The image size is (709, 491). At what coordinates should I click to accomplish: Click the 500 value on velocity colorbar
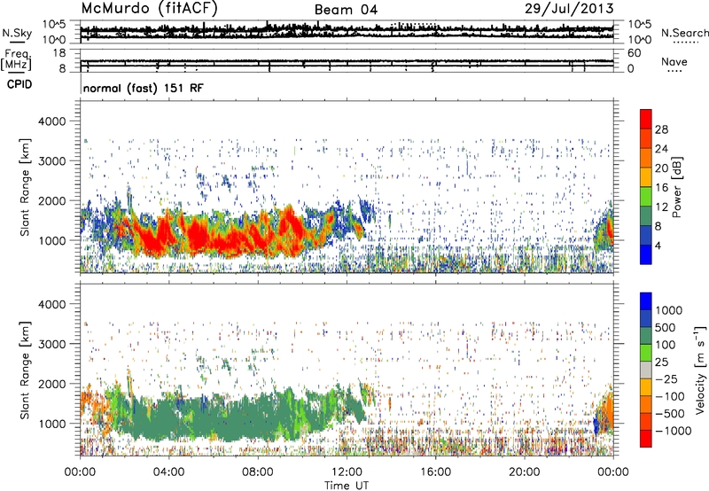coord(666,328)
